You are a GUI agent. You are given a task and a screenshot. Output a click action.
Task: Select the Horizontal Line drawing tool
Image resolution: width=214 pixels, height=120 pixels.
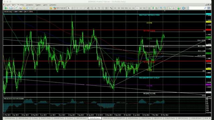pos(81,8)
